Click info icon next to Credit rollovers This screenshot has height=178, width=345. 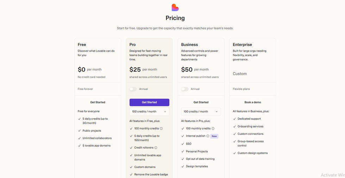tap(156, 148)
